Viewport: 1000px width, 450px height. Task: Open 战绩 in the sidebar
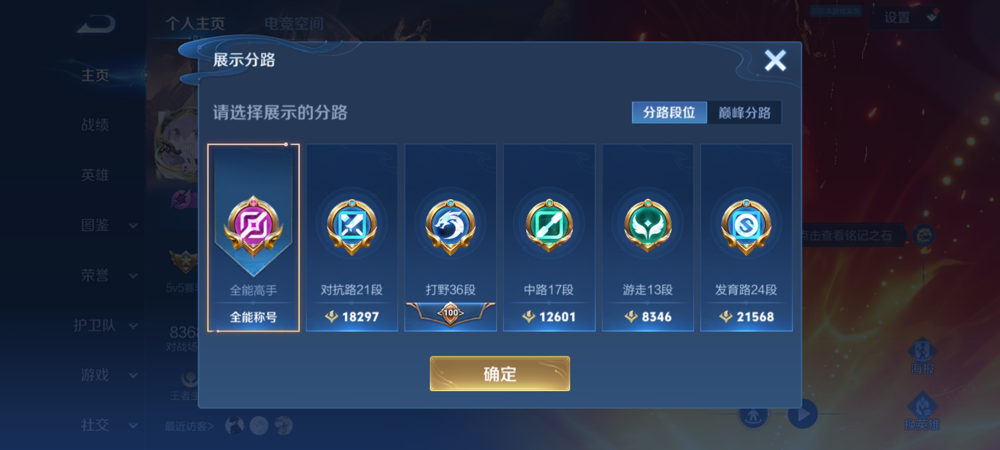click(x=95, y=125)
